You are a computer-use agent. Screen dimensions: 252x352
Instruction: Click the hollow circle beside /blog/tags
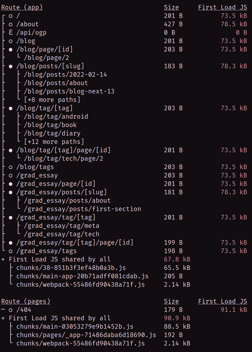(11, 167)
